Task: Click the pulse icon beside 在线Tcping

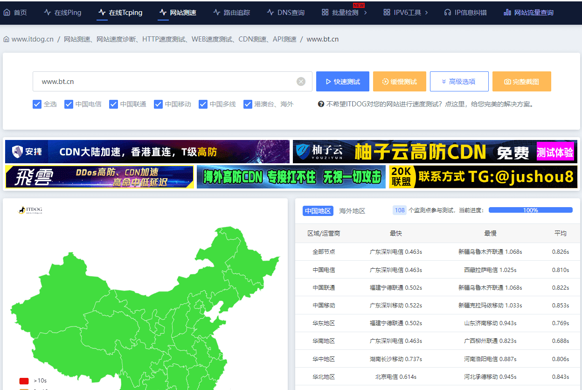Action: (102, 13)
